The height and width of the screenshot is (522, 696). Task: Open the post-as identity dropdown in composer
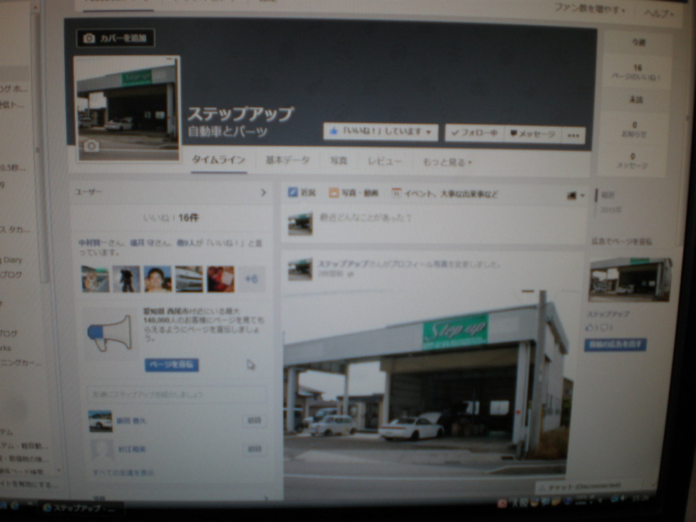tap(576, 196)
